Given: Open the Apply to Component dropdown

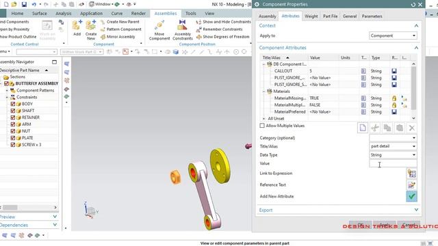Looking at the screenshot, I should (393, 36).
